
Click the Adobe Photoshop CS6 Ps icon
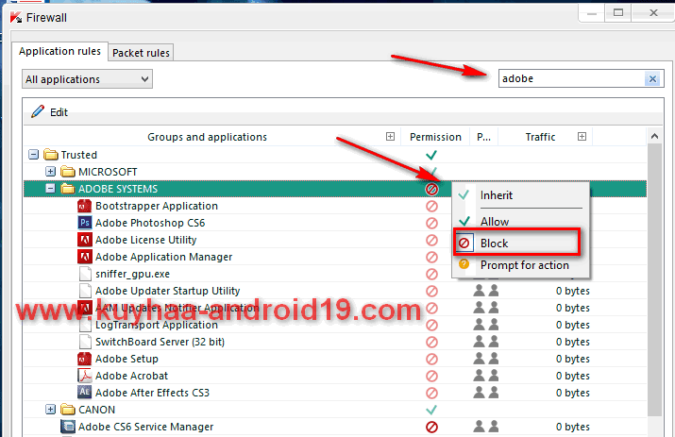coord(84,223)
